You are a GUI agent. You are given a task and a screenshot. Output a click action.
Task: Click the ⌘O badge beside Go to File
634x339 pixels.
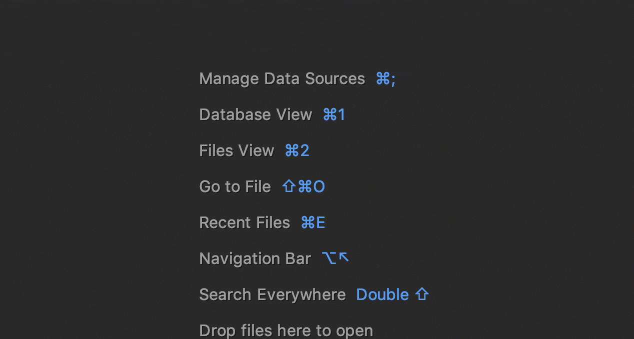(x=310, y=186)
